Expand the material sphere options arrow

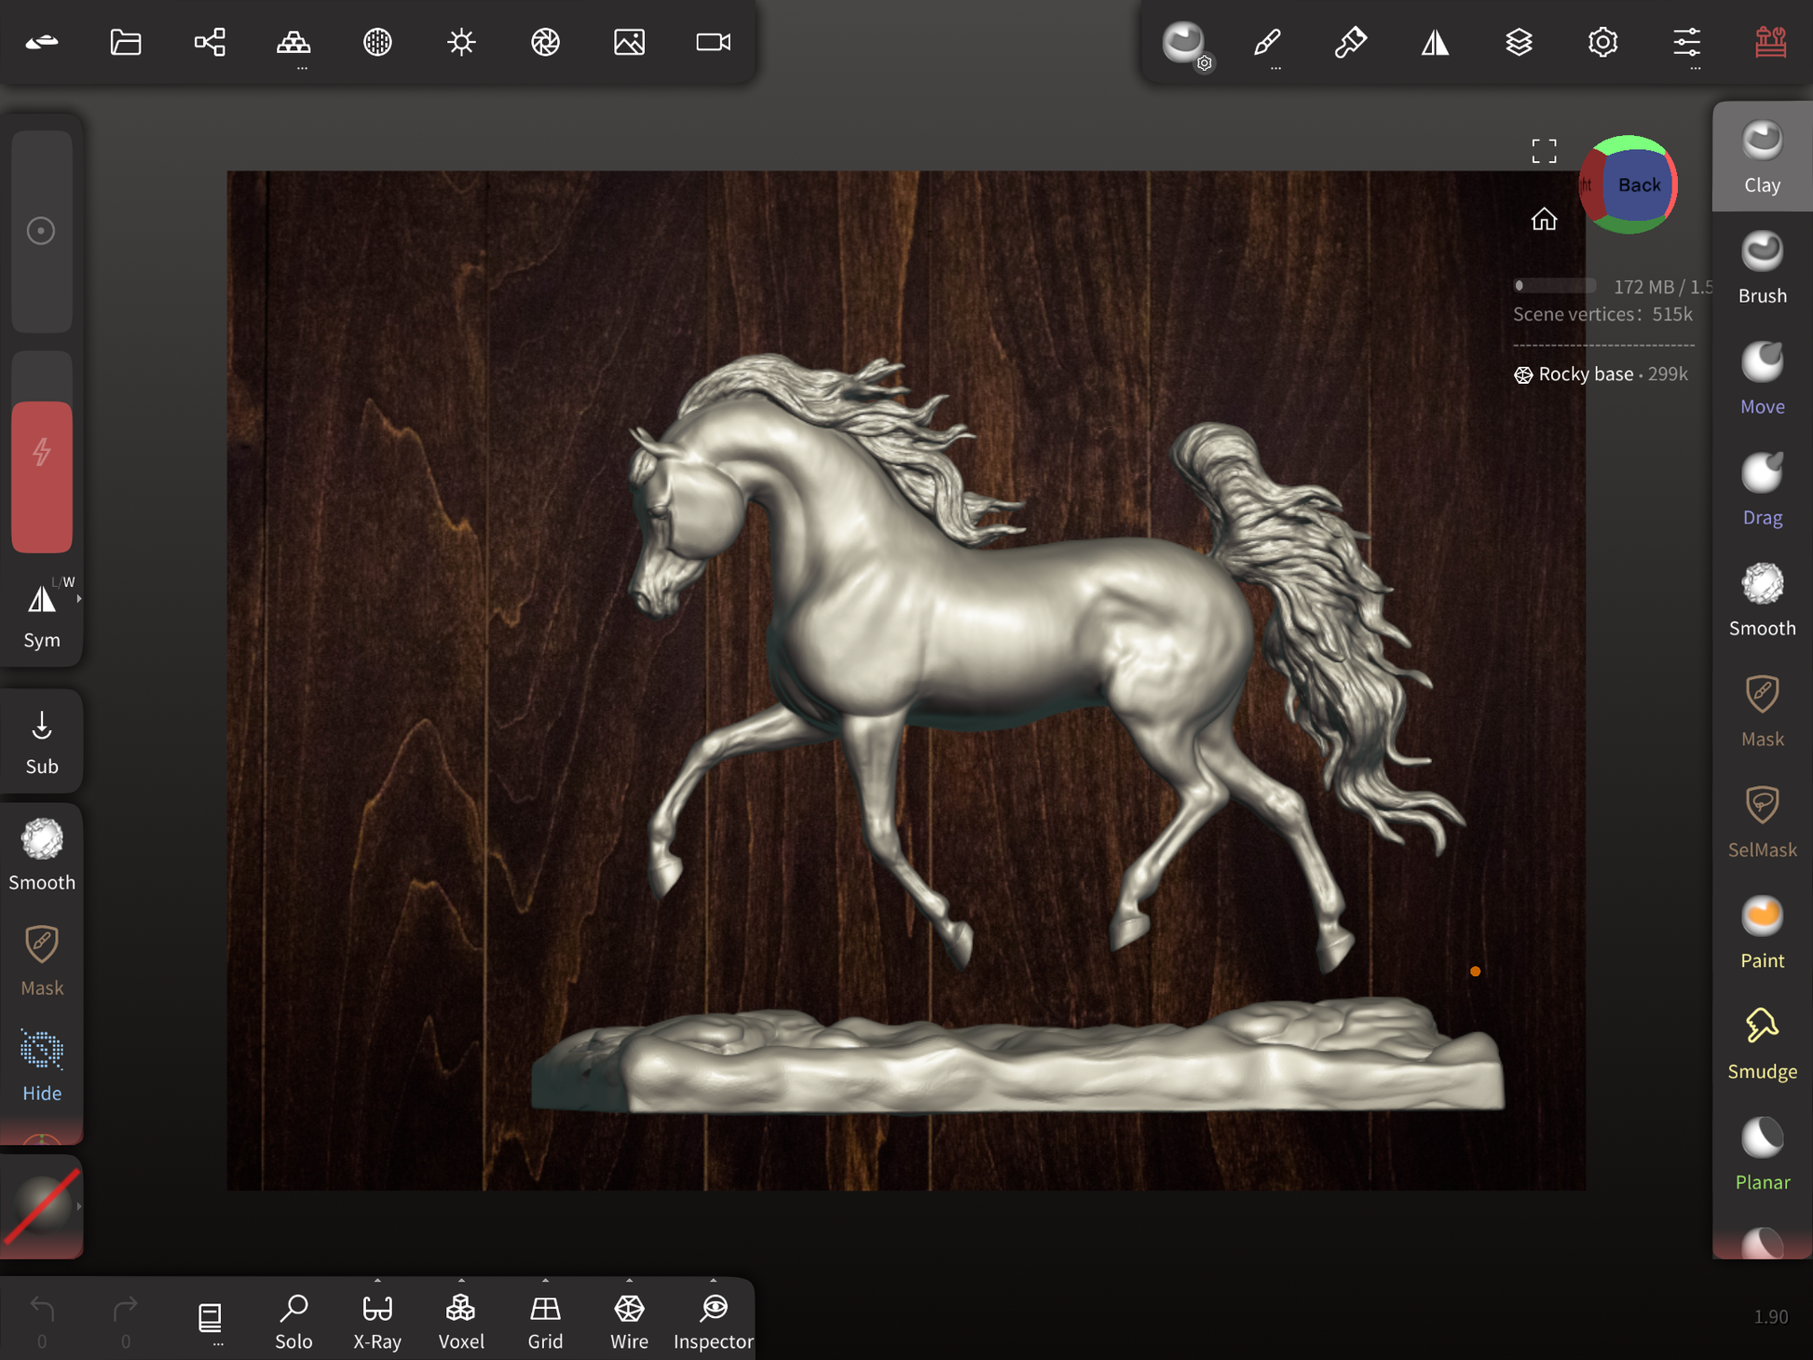(x=79, y=1206)
